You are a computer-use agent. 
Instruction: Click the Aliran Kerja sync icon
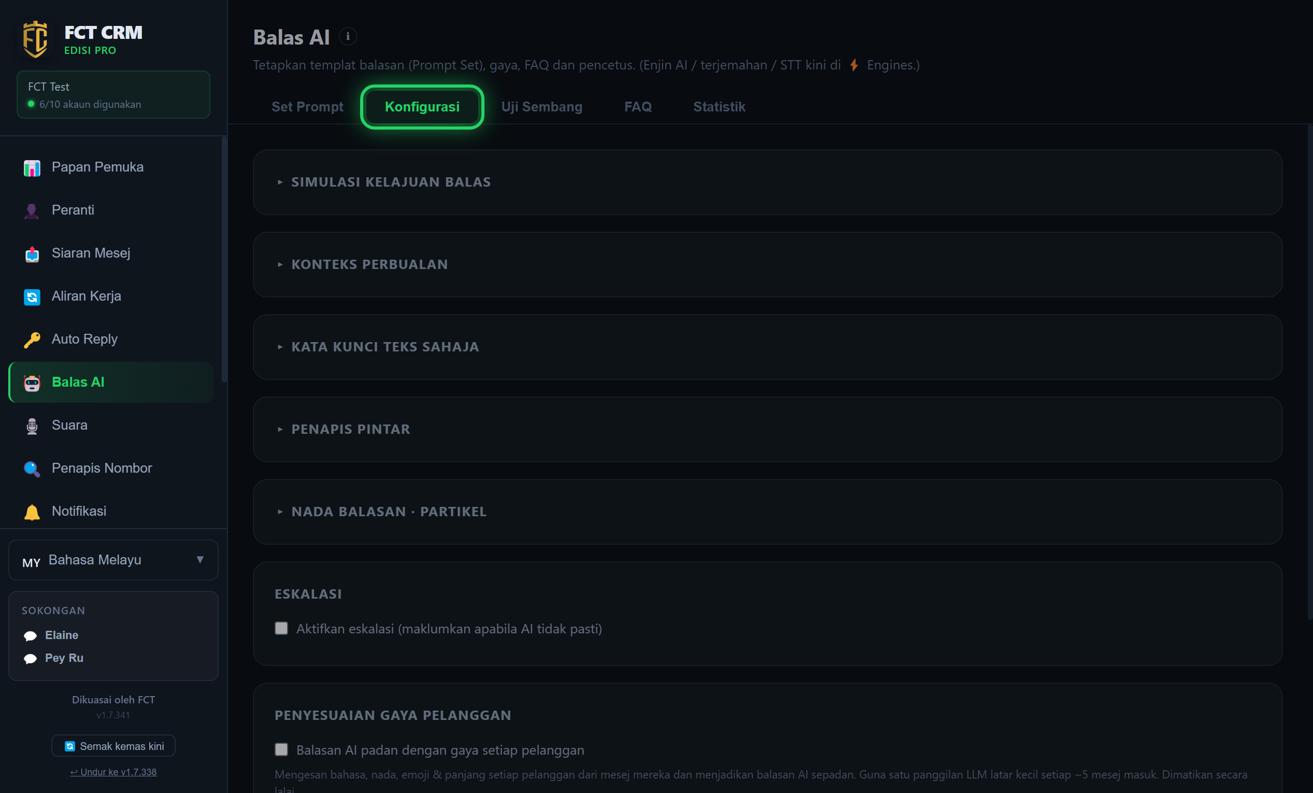pyautogui.click(x=32, y=297)
